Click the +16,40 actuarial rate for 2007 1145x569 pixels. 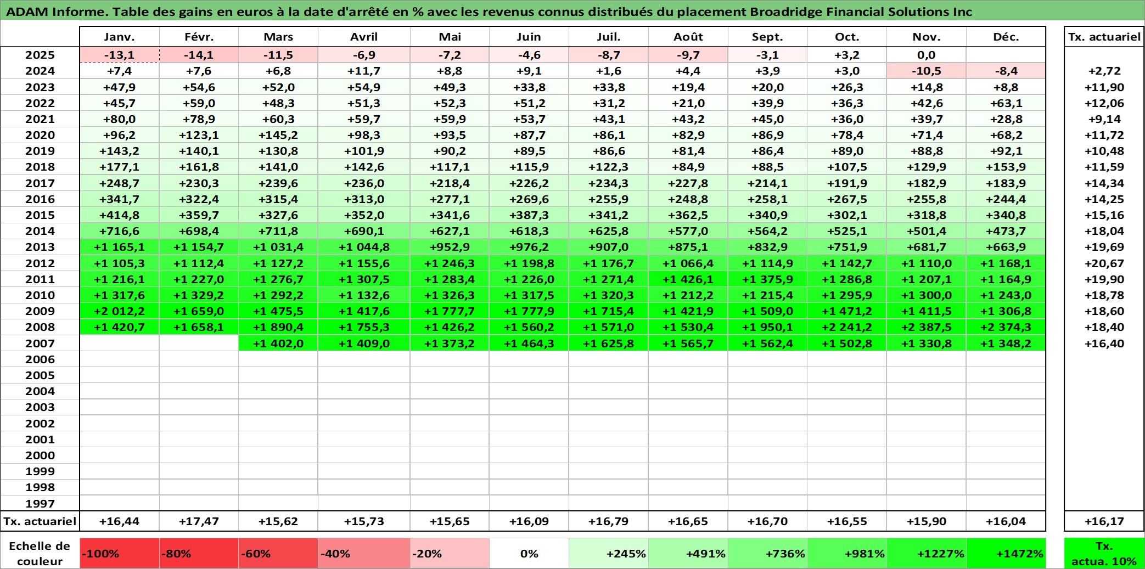click(x=1104, y=343)
